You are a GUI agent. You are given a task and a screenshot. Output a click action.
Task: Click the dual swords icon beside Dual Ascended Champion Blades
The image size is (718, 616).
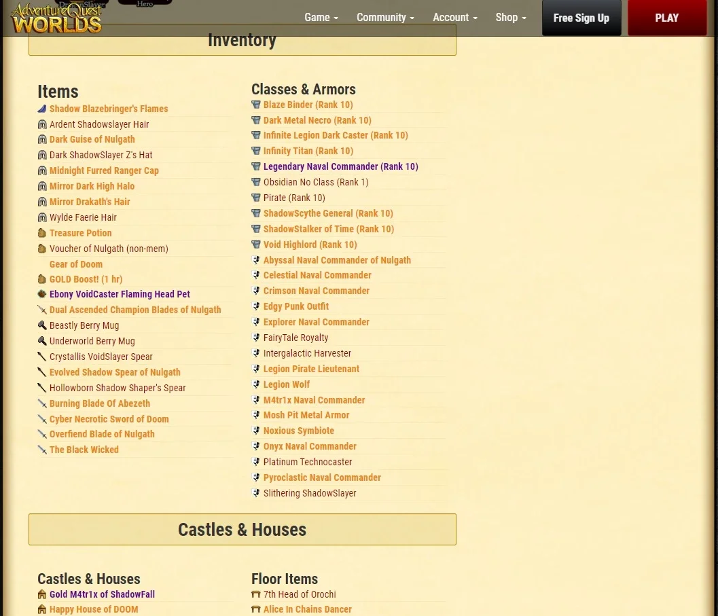click(x=41, y=310)
